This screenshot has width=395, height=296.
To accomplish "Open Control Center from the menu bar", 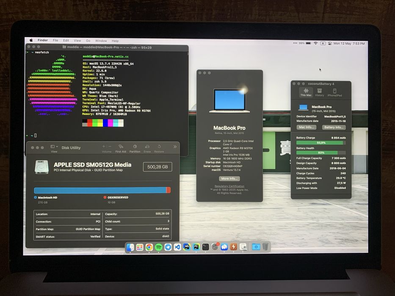I will tap(330, 43).
